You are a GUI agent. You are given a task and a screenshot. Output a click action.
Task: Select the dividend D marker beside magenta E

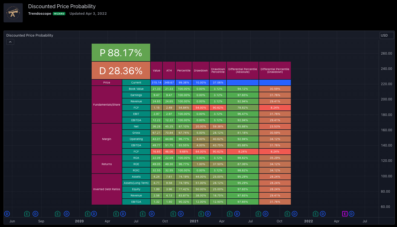coord(351,214)
